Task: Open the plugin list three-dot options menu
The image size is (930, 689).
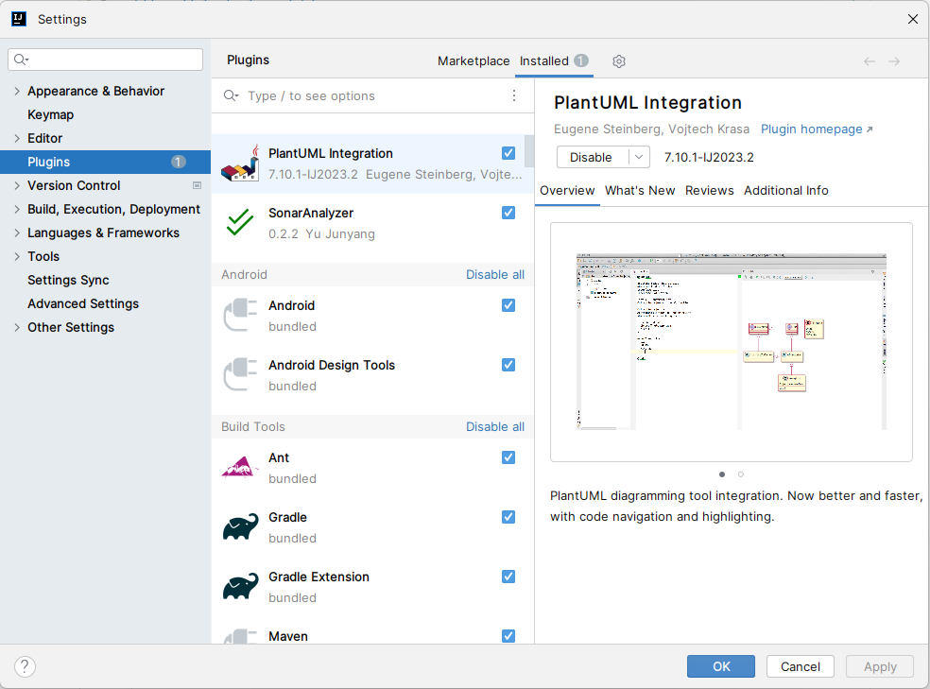Action: pyautogui.click(x=514, y=95)
